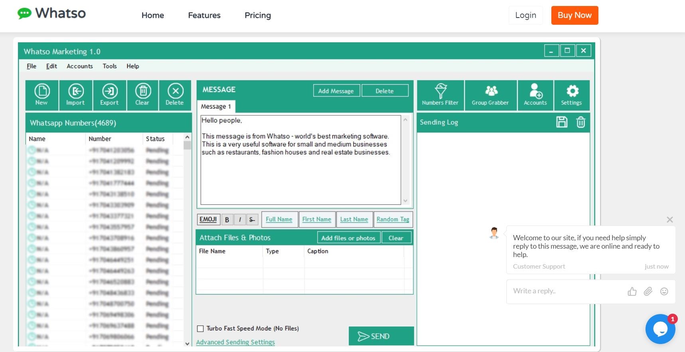Select the Export tool icon
685x352 pixels.
click(110, 95)
